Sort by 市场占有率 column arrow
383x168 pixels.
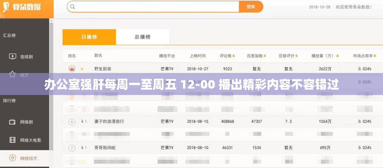(375, 56)
